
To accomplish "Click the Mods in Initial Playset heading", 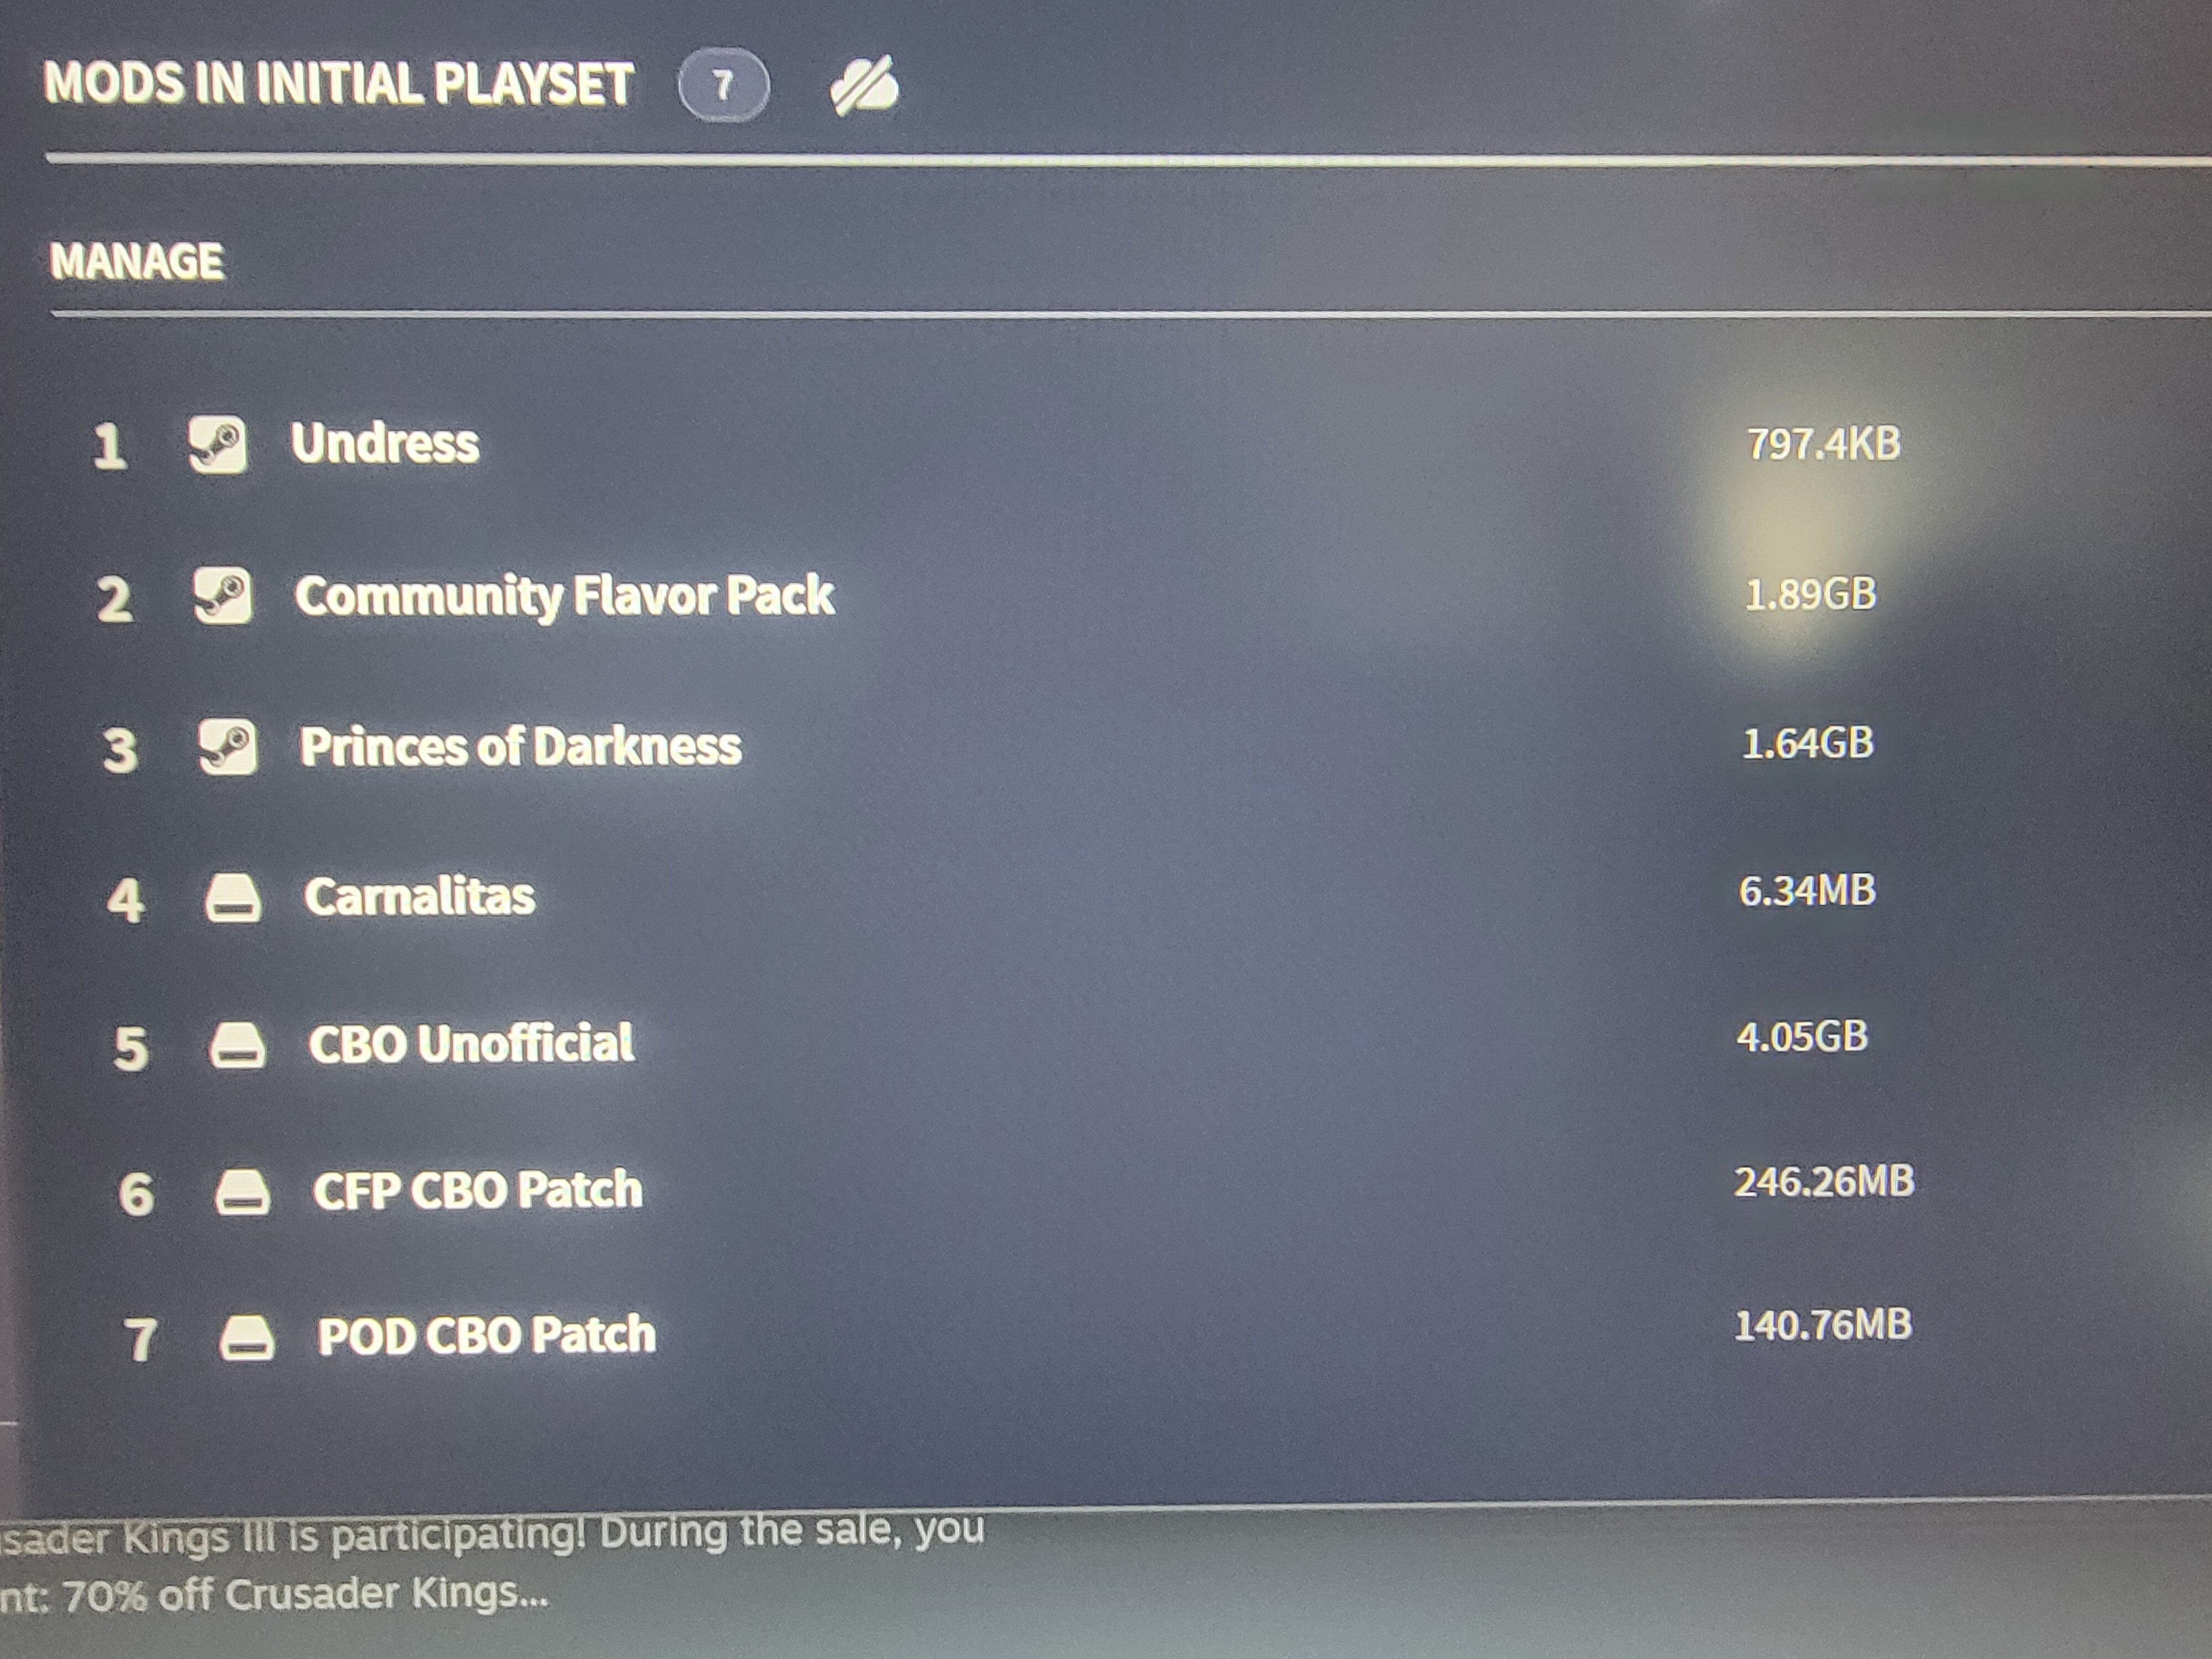I will pyautogui.click(x=338, y=83).
